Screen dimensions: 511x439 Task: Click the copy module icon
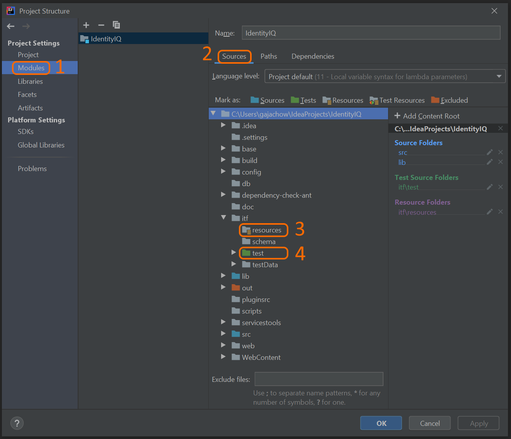[116, 25]
